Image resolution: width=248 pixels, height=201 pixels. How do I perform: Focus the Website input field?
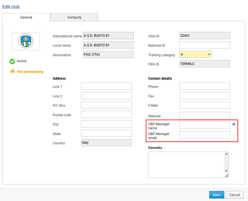205,115
